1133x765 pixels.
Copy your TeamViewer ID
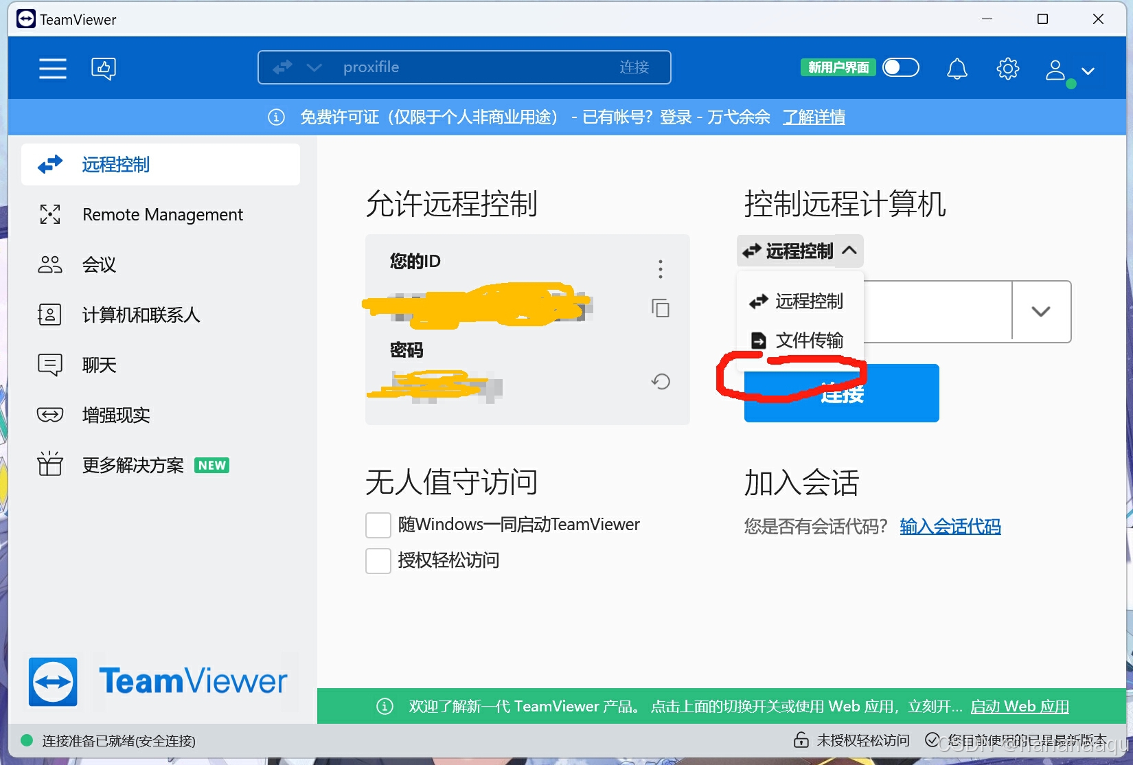[x=660, y=308]
